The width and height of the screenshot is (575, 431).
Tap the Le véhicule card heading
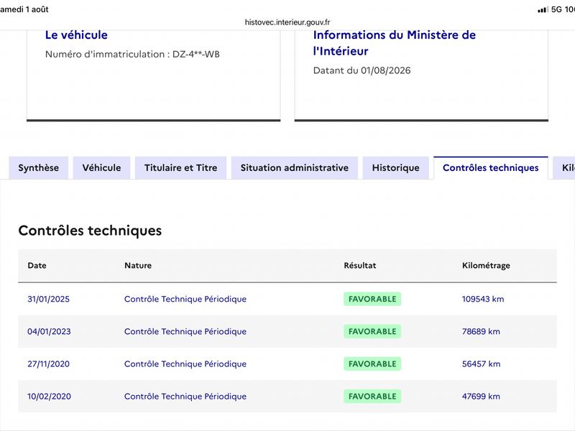coord(76,34)
